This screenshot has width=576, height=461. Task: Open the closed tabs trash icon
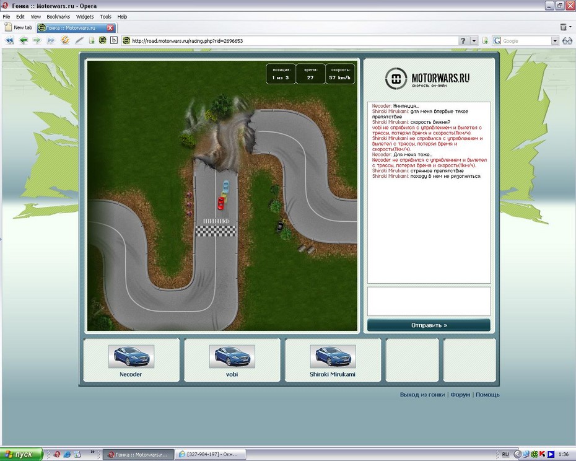pyautogui.click(x=564, y=27)
